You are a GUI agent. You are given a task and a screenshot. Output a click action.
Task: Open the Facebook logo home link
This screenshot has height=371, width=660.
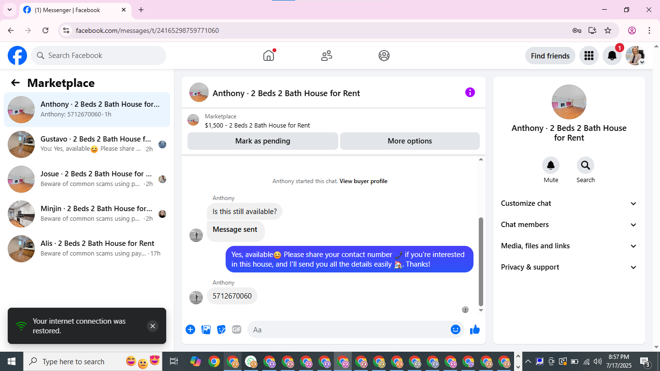coord(17,56)
